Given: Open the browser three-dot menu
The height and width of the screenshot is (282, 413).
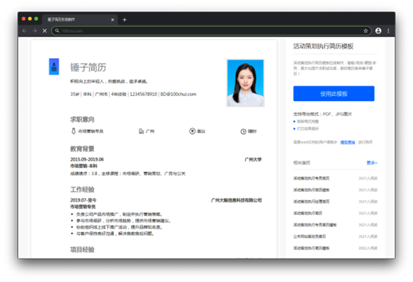Looking at the screenshot, I should [388, 31].
